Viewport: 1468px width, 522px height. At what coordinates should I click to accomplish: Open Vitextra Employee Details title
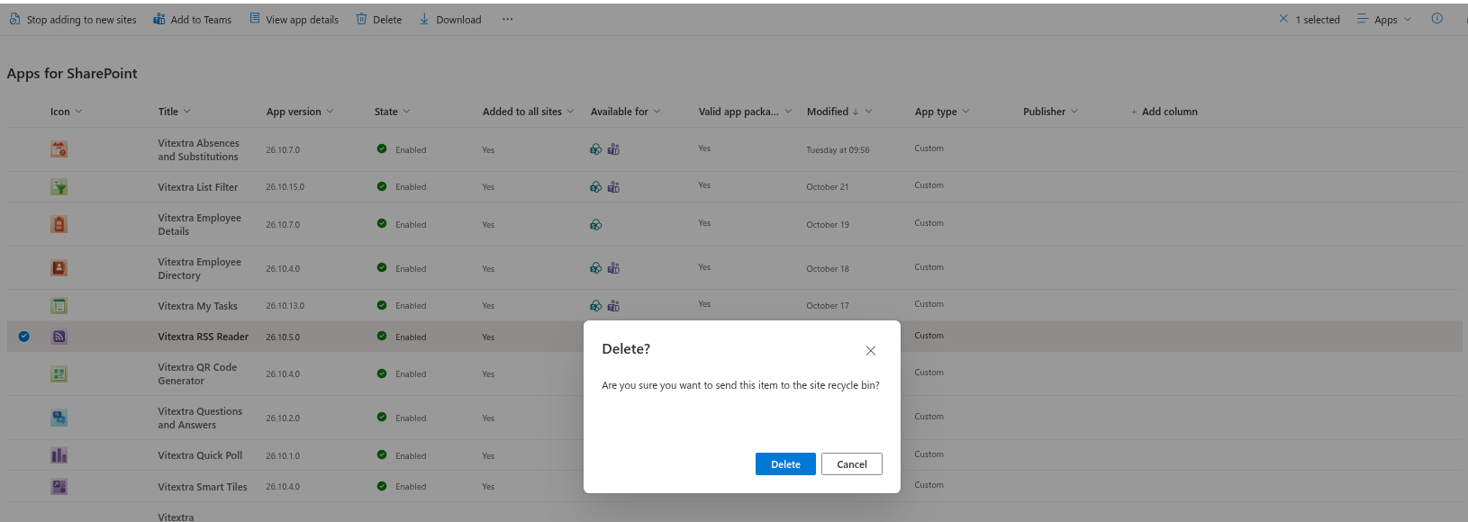point(199,224)
